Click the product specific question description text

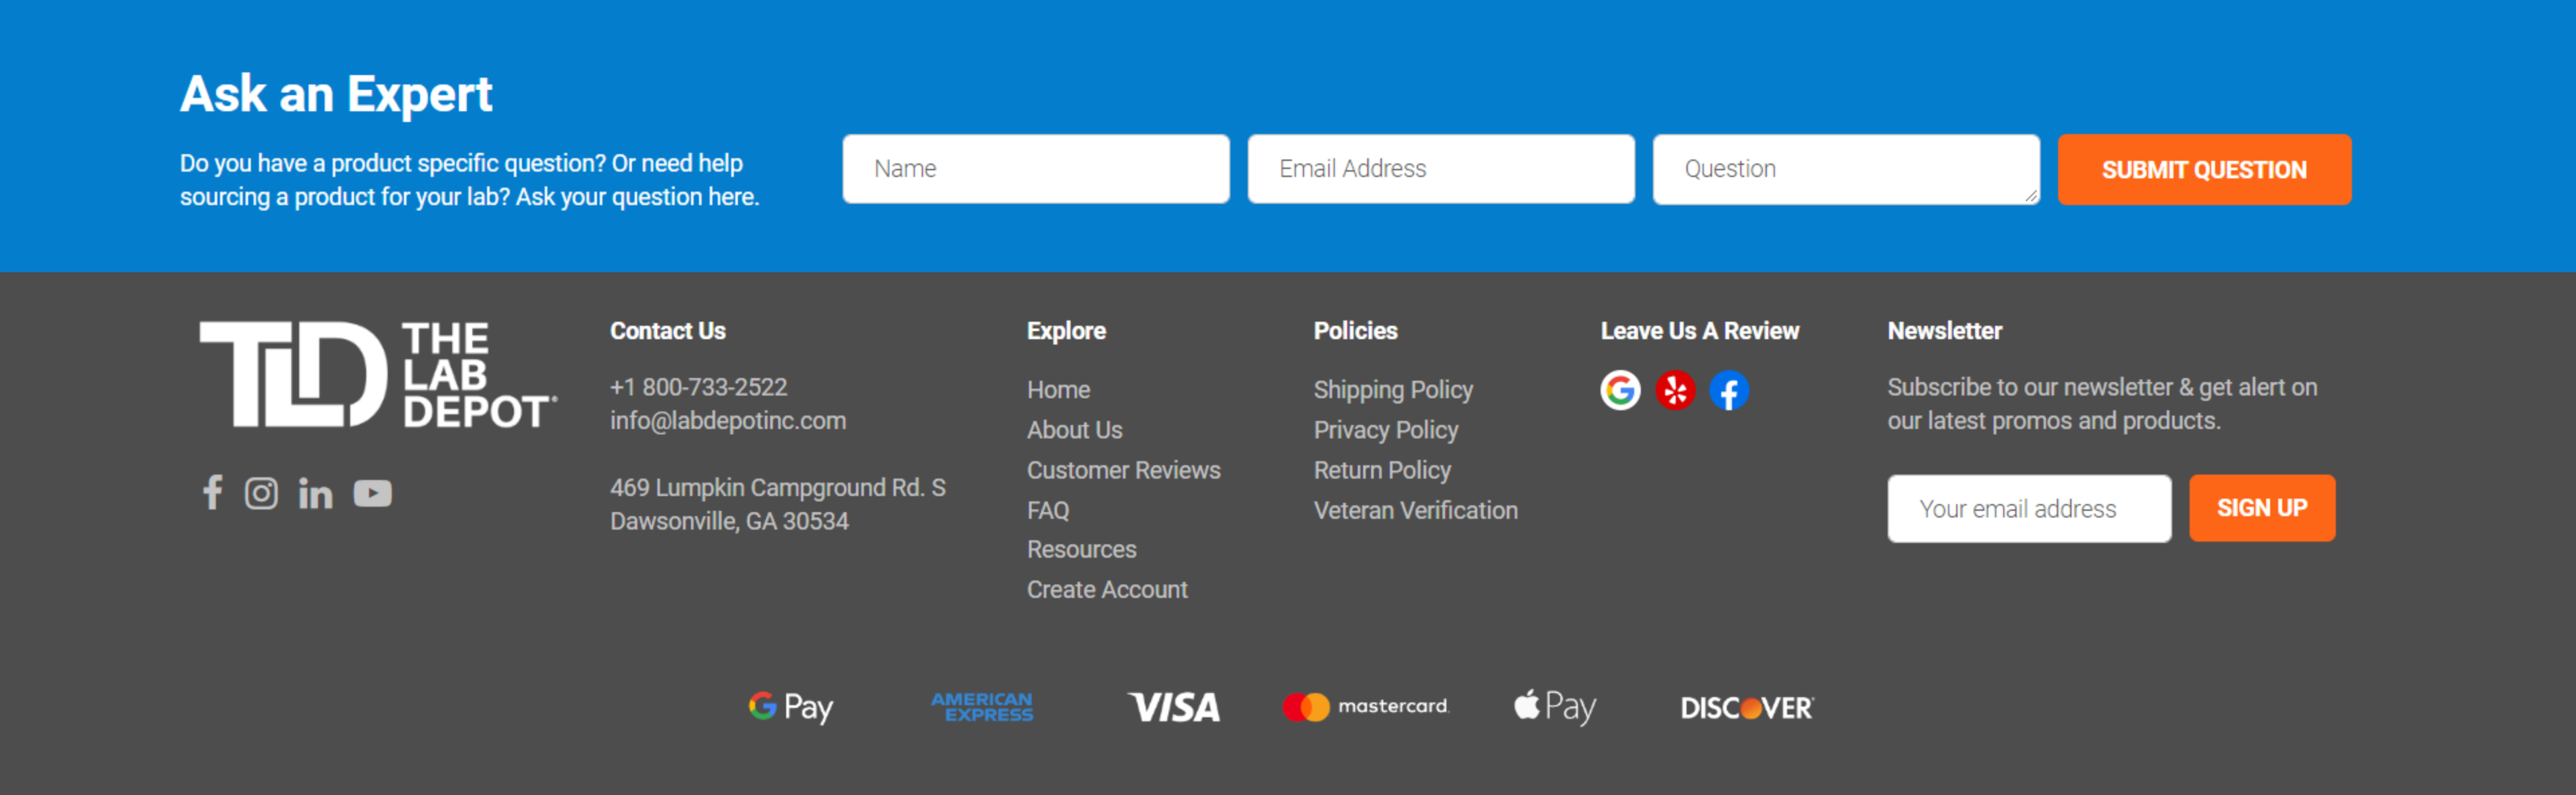coord(469,180)
